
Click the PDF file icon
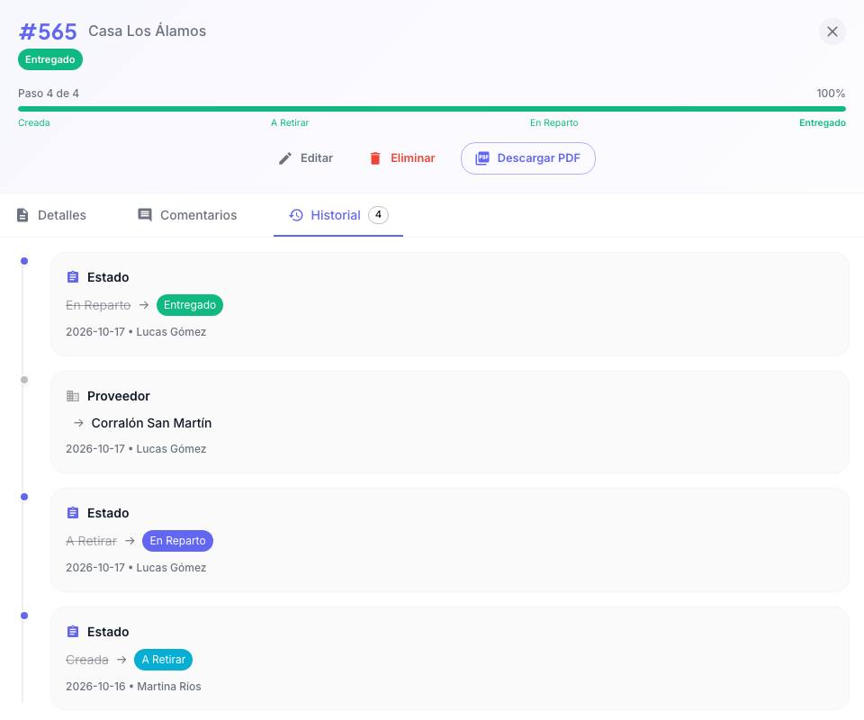[x=482, y=158]
